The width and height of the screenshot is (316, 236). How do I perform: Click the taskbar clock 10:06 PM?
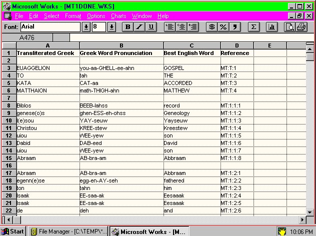(301, 231)
